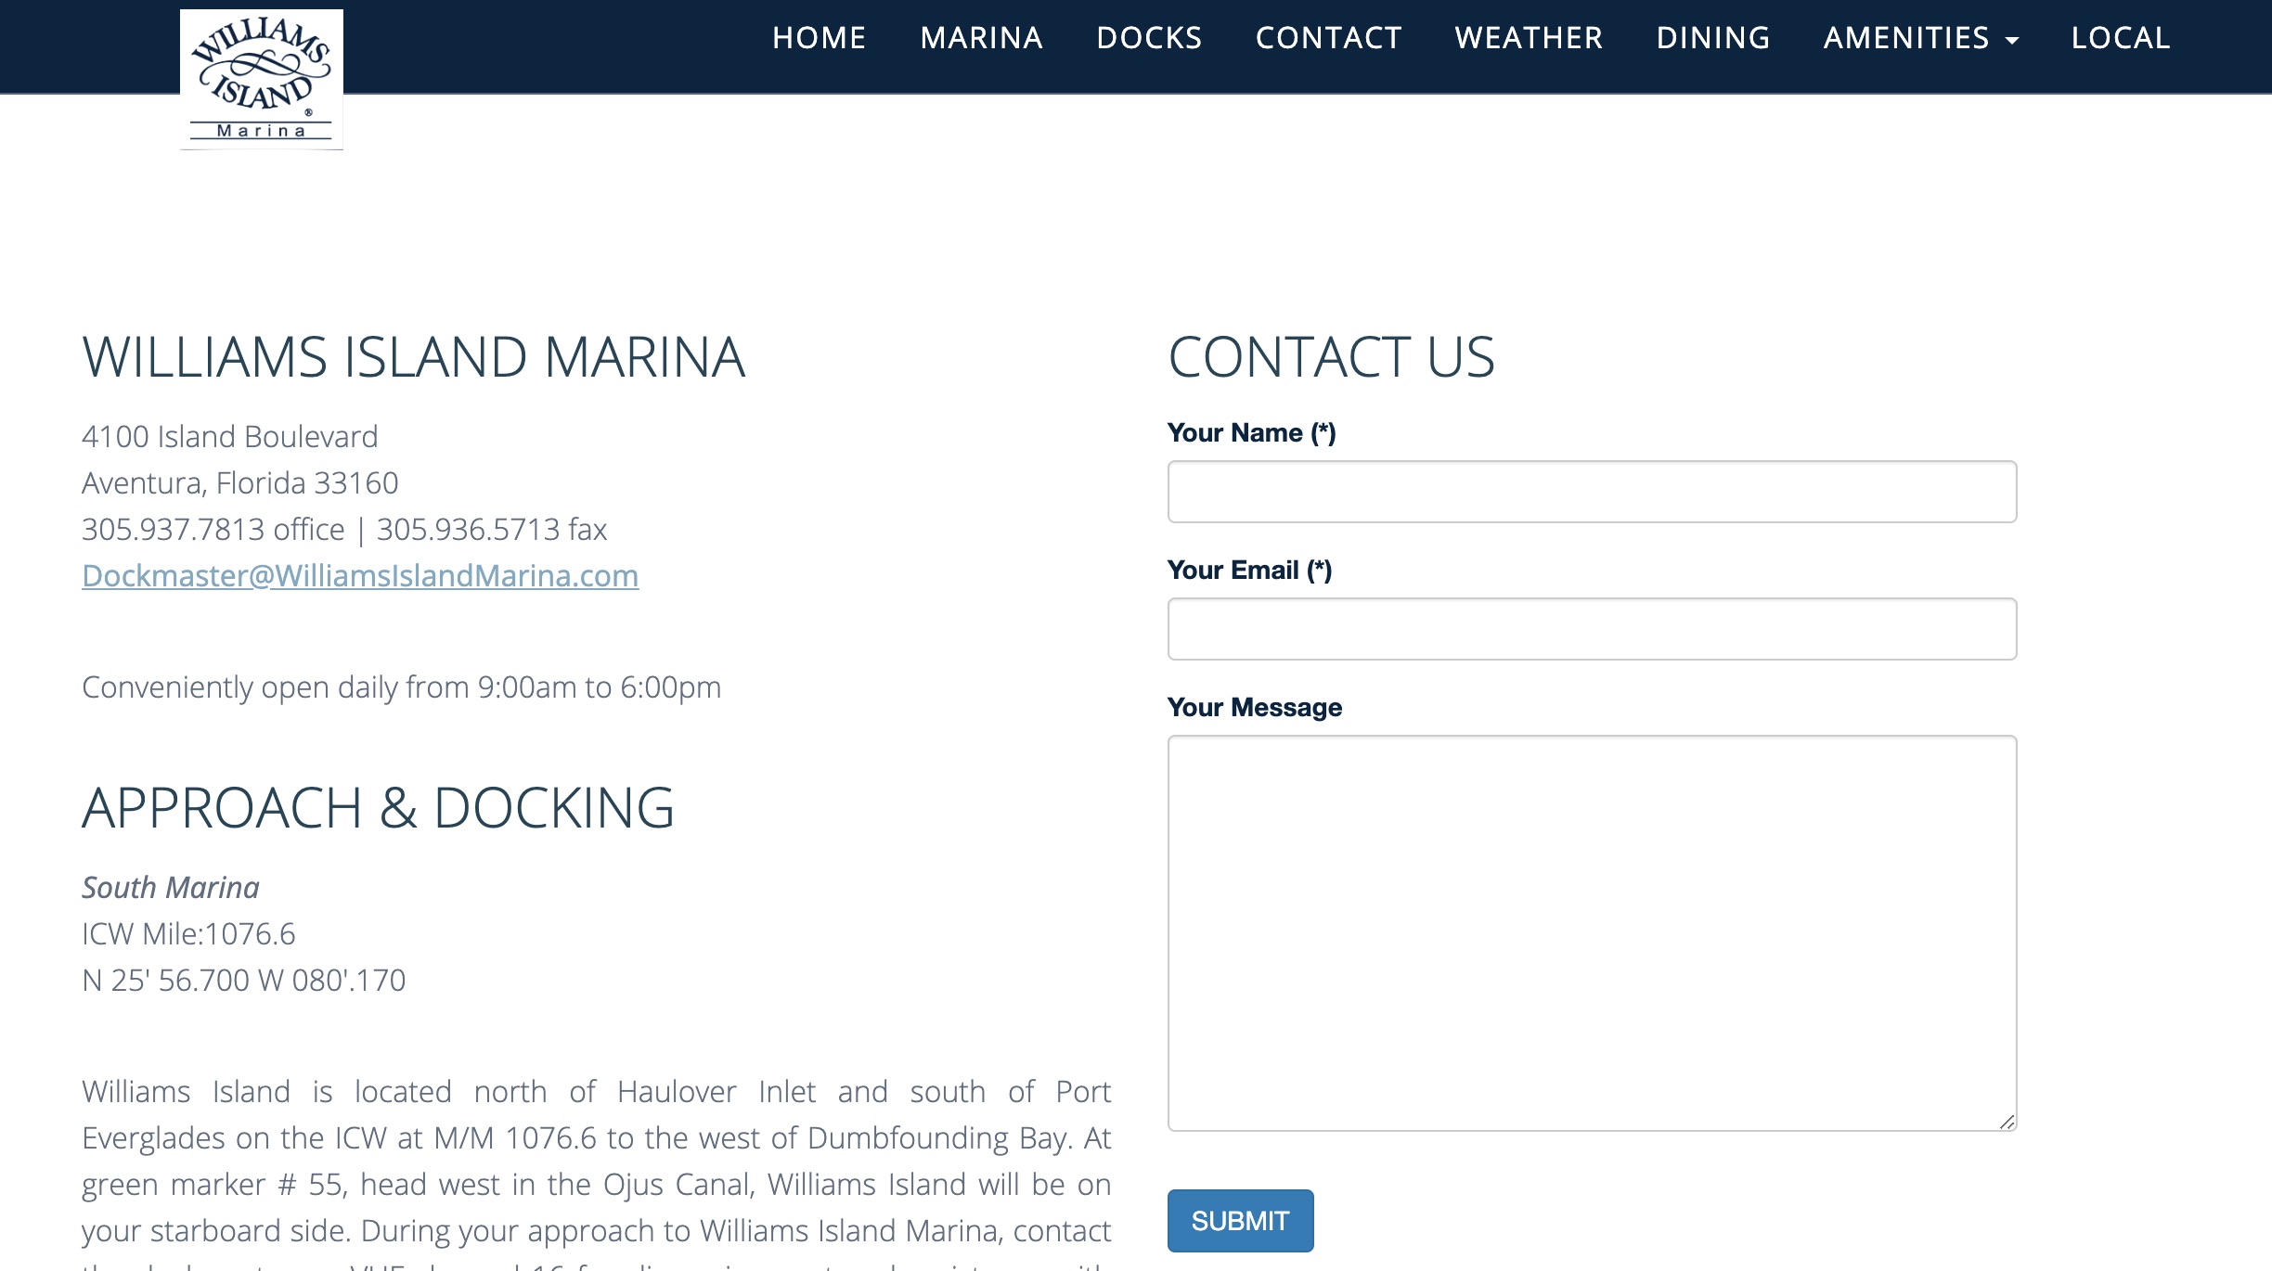This screenshot has height=1271, width=2272.
Task: Click the Dockmaster email address link
Action: point(360,576)
